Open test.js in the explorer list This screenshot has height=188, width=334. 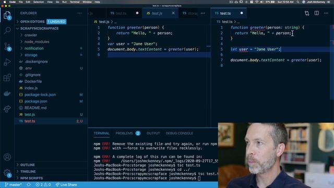point(30,114)
